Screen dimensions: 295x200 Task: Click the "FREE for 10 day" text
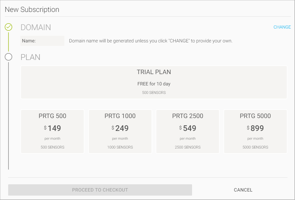tap(154, 84)
